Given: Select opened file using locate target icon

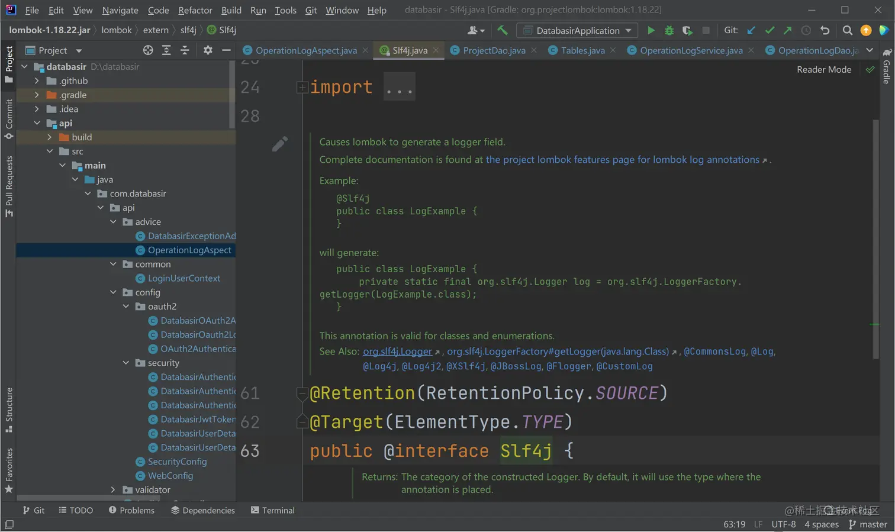Looking at the screenshot, I should pyautogui.click(x=148, y=50).
